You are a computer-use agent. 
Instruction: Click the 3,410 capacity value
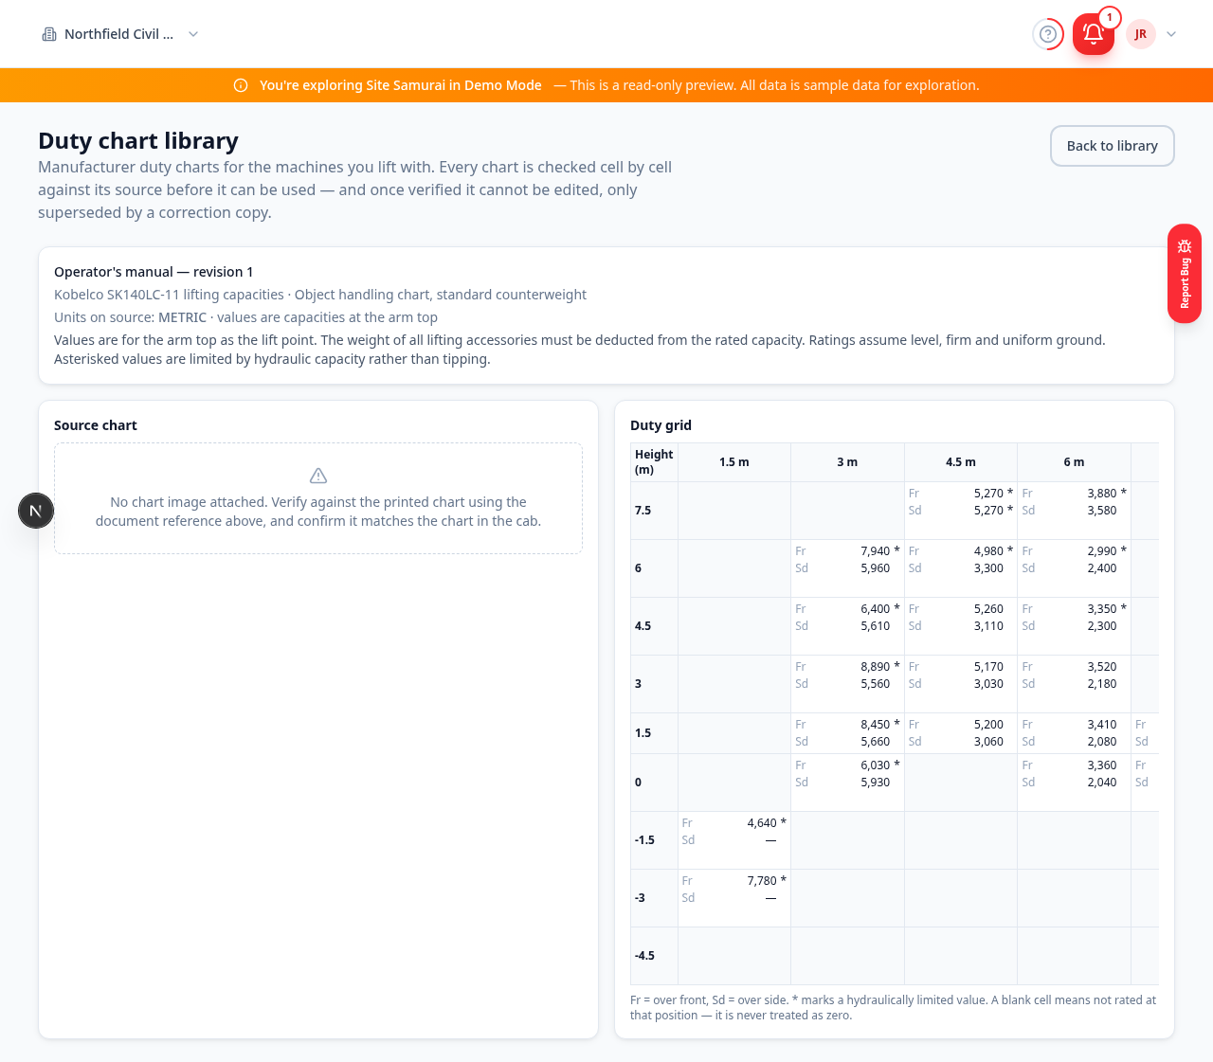[1102, 725]
